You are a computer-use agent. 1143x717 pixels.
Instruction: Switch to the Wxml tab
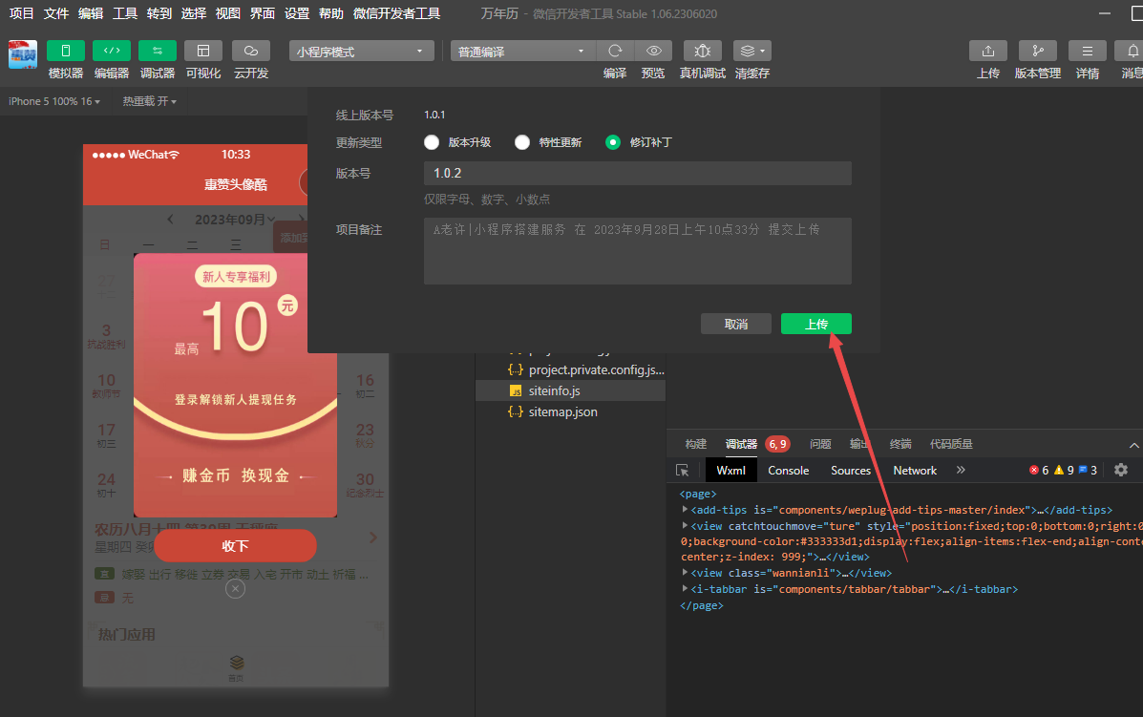coord(730,471)
